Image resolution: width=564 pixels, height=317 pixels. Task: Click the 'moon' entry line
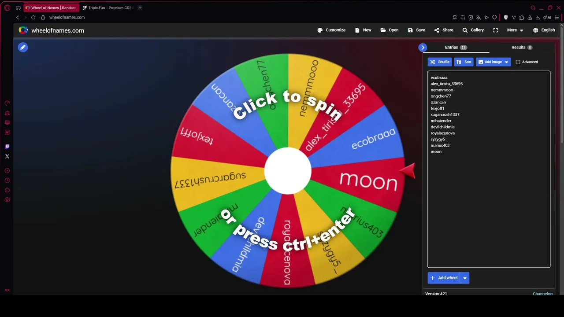(x=436, y=151)
